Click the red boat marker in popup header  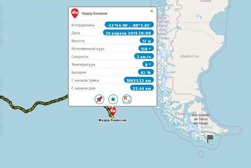pos(75,13)
